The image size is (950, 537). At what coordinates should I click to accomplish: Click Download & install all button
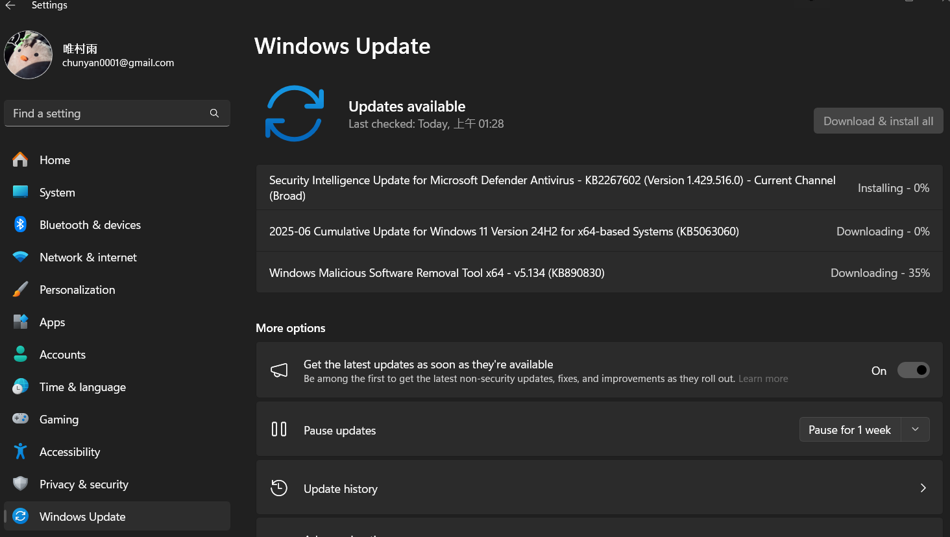879,121
